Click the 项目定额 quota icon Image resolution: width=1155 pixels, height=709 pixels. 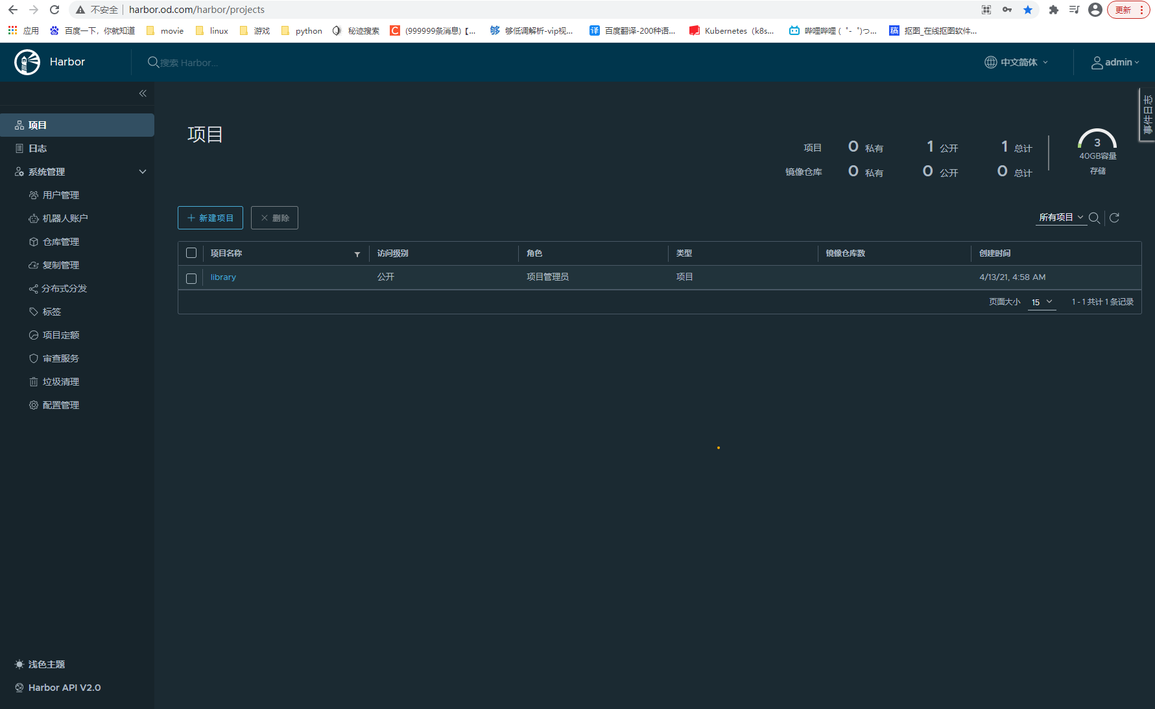click(34, 335)
